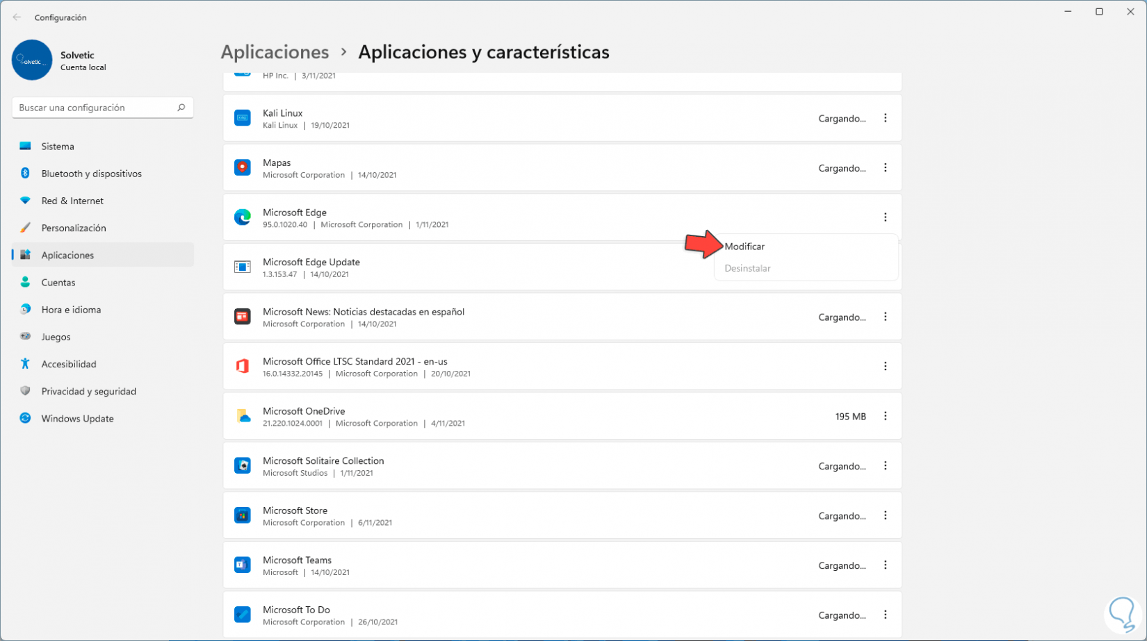Click the Microsoft Solitaire Collection icon
The height and width of the screenshot is (641, 1147).
(x=243, y=466)
